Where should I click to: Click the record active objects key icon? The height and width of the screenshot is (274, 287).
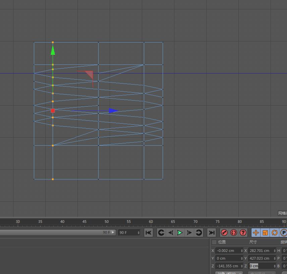pos(224,233)
